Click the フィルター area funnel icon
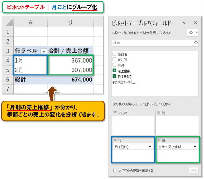 115,113
